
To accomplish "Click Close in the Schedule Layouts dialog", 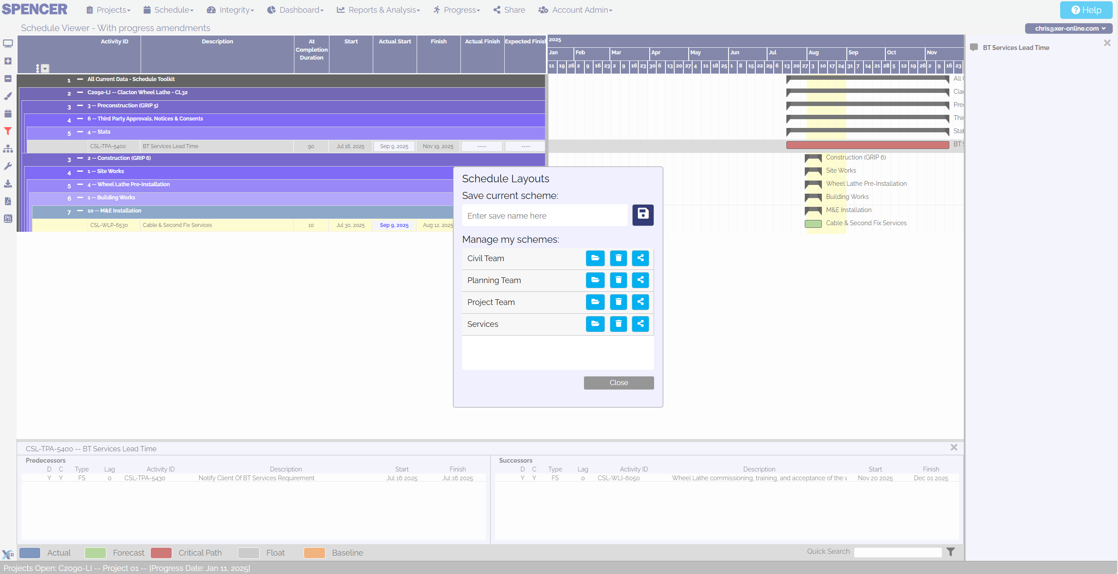I will point(618,383).
